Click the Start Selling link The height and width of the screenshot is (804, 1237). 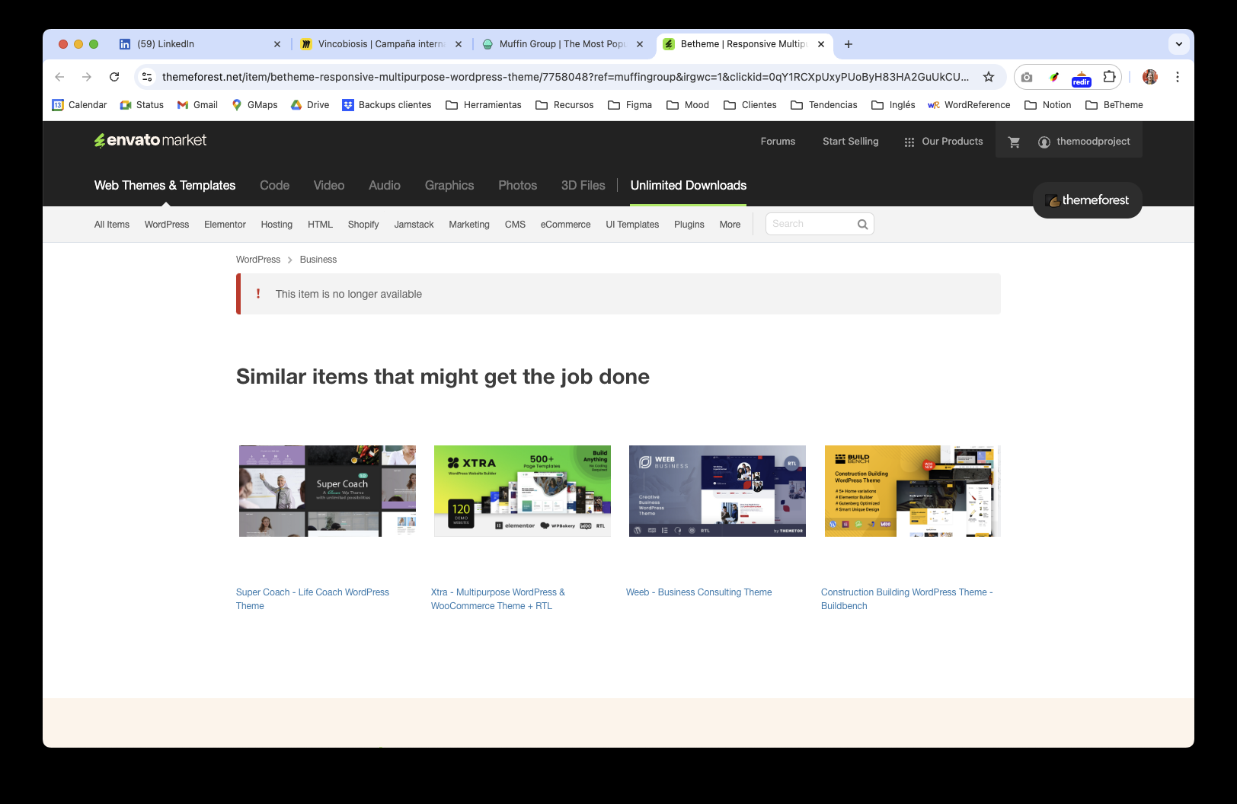coord(851,142)
